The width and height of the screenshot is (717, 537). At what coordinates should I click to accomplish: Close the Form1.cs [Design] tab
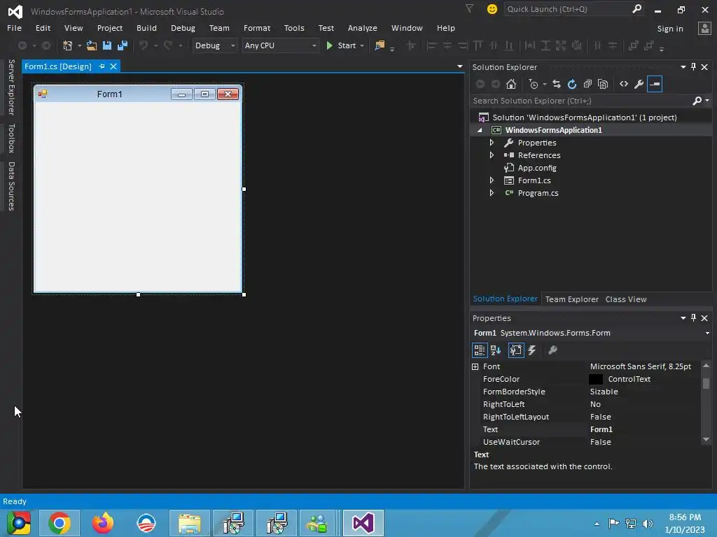pyautogui.click(x=113, y=66)
